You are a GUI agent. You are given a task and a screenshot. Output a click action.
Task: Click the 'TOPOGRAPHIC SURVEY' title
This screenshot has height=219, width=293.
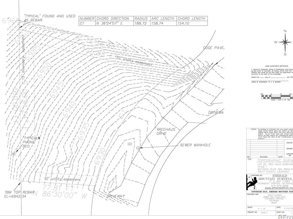tap(275, 161)
